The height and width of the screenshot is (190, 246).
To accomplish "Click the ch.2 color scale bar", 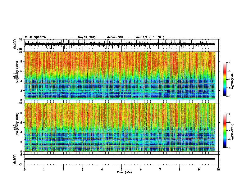I will point(225,131).
